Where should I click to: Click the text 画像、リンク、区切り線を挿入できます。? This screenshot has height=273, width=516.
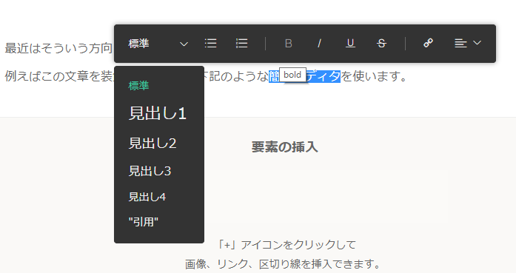pos(284,264)
